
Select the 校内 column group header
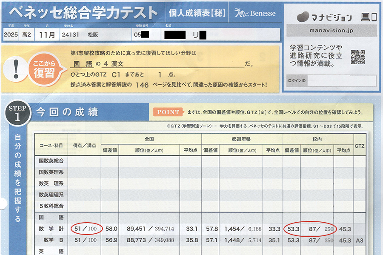[318, 139]
